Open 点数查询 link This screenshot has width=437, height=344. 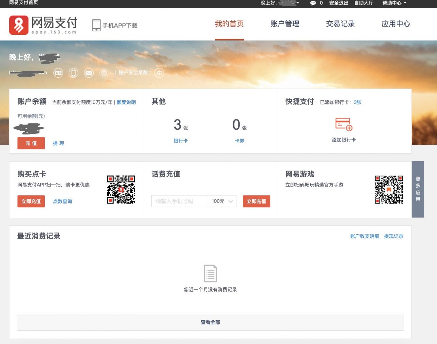pos(62,201)
